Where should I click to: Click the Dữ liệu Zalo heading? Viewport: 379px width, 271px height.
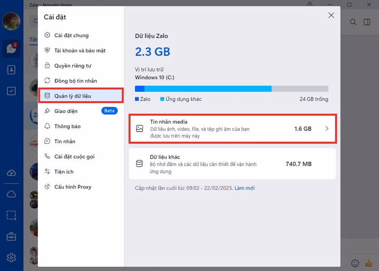click(152, 36)
